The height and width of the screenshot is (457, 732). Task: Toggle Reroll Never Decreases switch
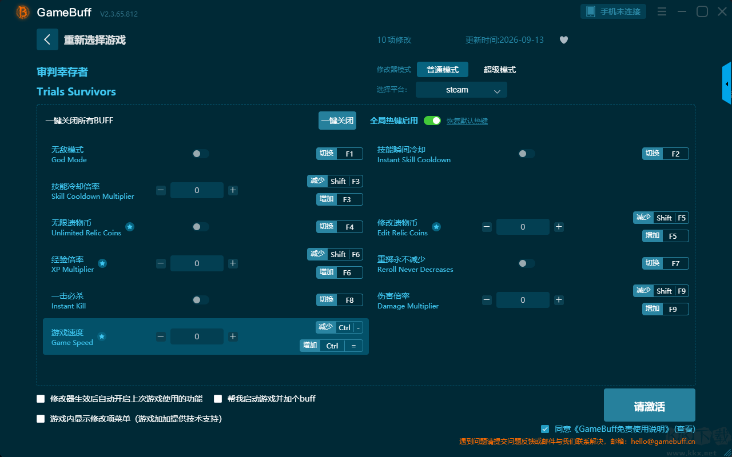tap(527, 263)
